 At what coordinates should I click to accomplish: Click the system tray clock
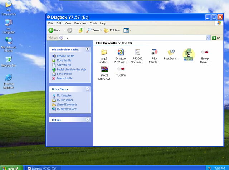(x=219, y=169)
